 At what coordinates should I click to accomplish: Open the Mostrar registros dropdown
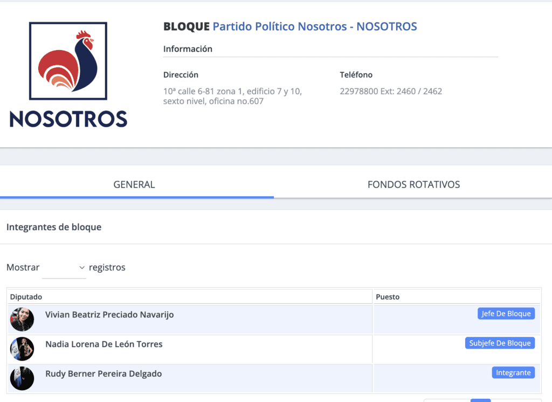64,268
